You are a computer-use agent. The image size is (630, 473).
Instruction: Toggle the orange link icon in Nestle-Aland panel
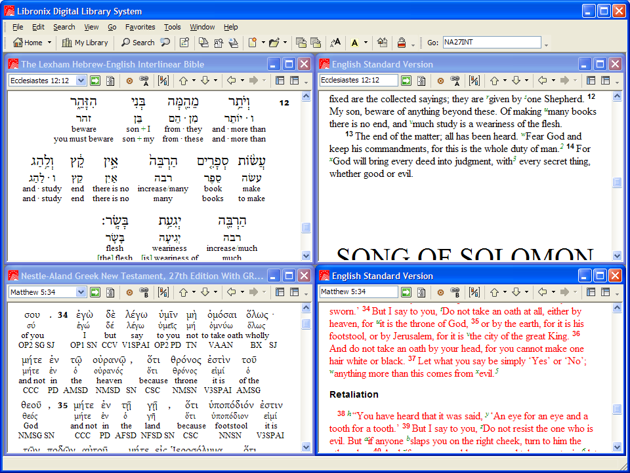(129, 292)
